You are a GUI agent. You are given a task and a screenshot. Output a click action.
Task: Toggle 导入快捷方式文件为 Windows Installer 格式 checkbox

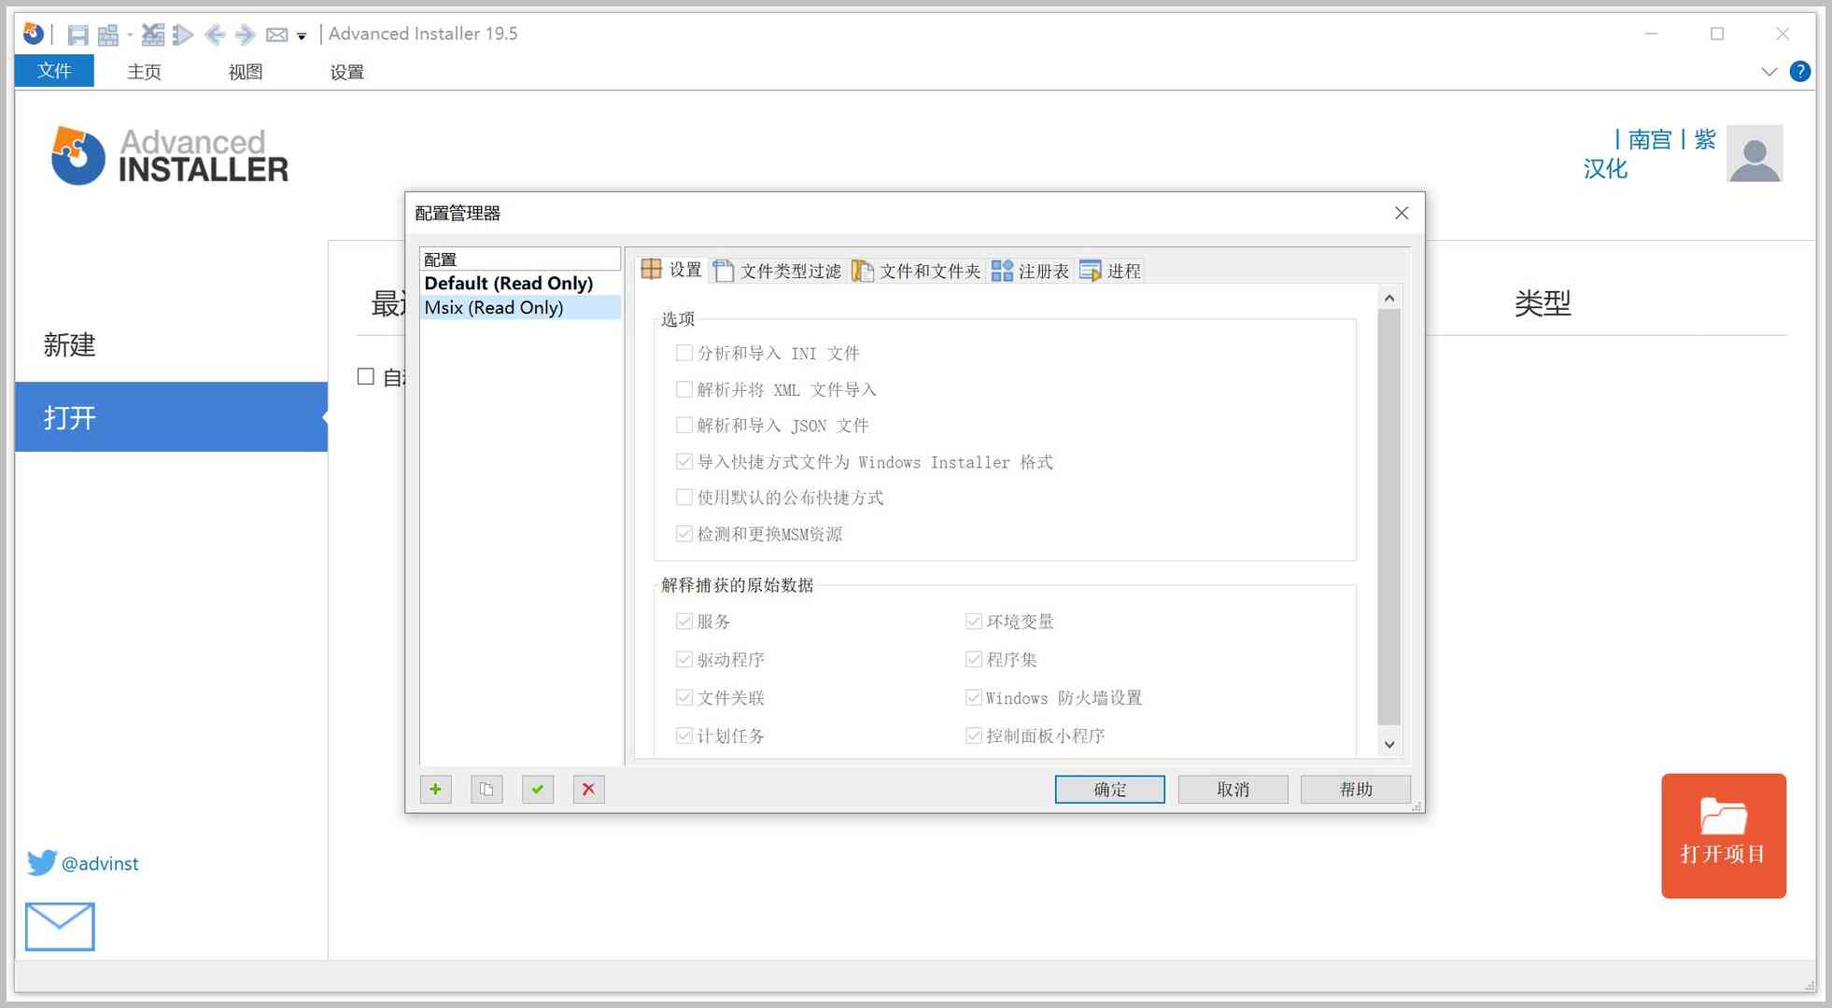pyautogui.click(x=684, y=462)
